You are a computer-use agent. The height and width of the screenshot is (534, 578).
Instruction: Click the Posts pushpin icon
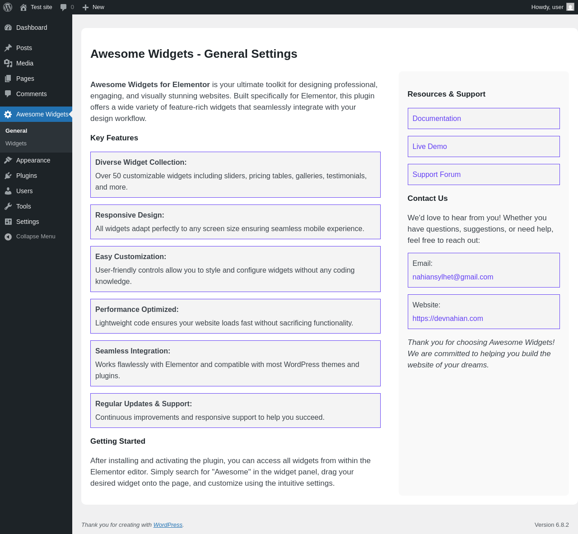click(8, 48)
